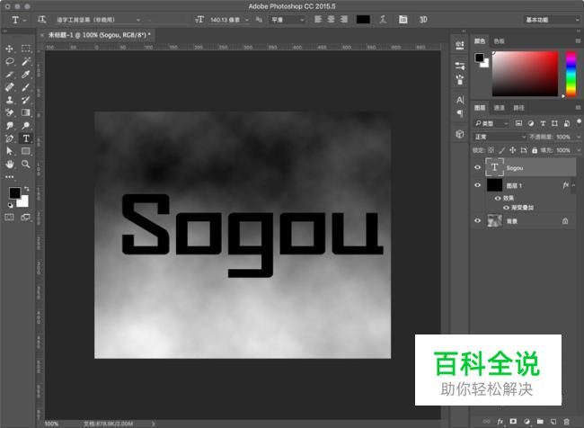Viewport: 584px width, 428px height.
Task: Swap foreground and background colors arrow
Action: 26,189
